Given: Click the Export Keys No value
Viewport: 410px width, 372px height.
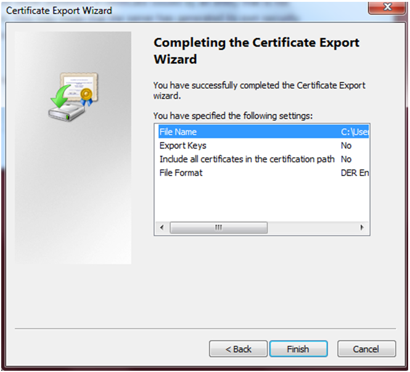Looking at the screenshot, I should point(346,145).
